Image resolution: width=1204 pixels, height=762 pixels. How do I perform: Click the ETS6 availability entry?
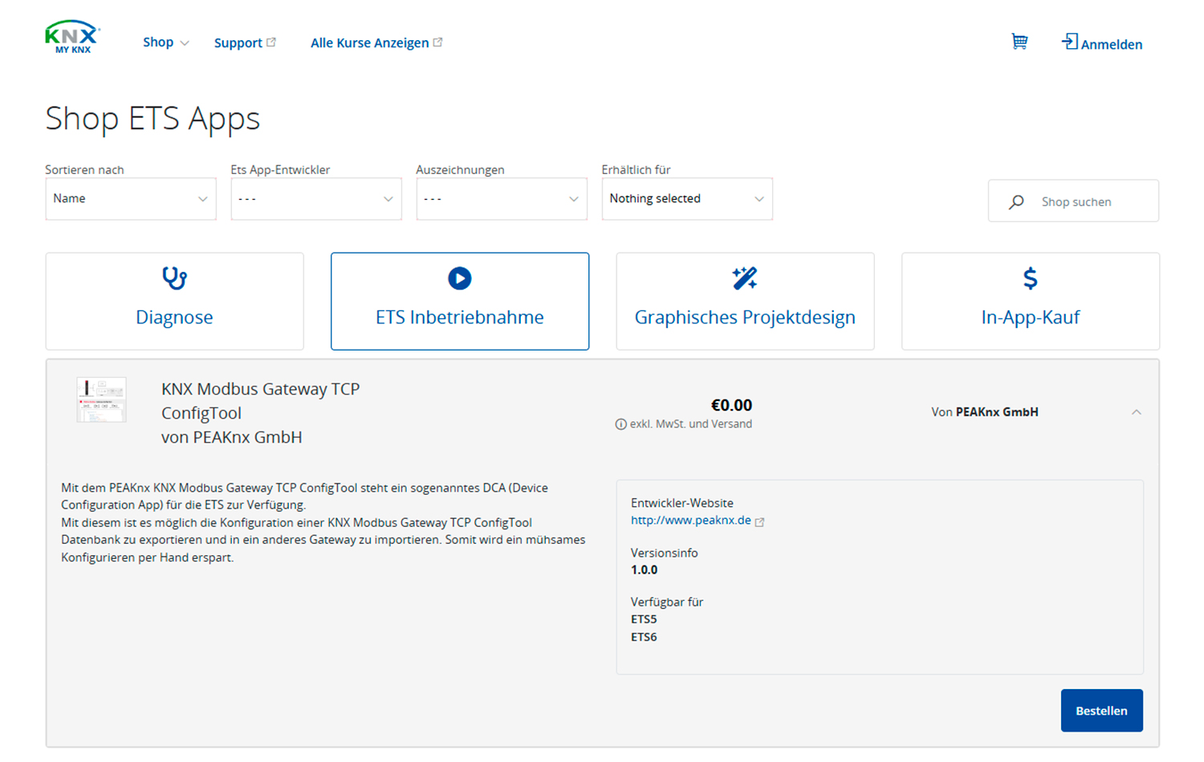[644, 637]
